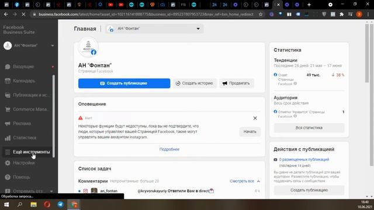Open File Explorer from the taskbar
This screenshot has height=210, width=374.
(x=33, y=205)
